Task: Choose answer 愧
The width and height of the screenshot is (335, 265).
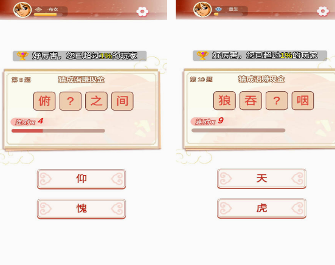Action: [x=81, y=208]
